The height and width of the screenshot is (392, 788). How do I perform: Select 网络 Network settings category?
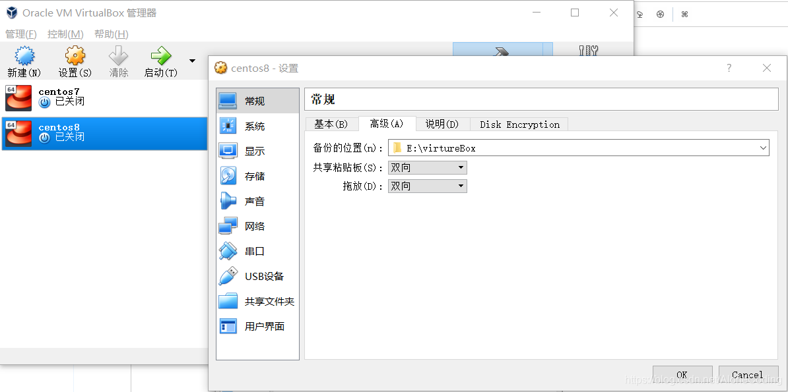coord(258,227)
